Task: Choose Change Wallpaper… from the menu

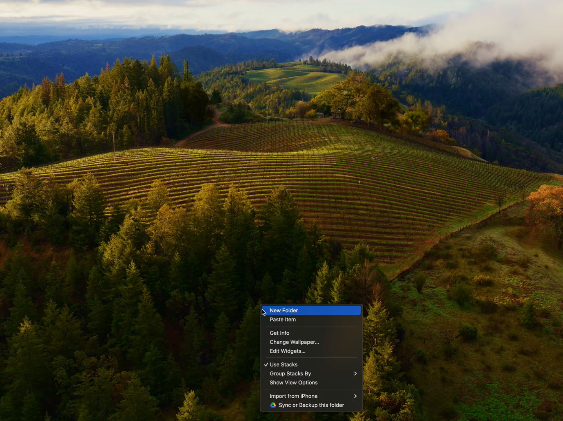Action: [294, 342]
